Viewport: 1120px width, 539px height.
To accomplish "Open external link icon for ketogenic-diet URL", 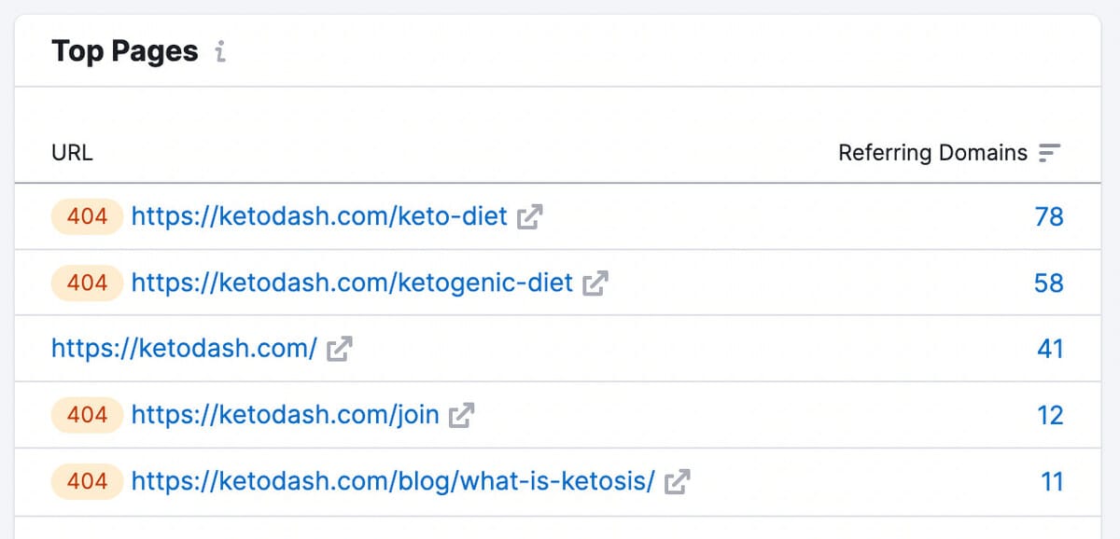I will pyautogui.click(x=595, y=283).
